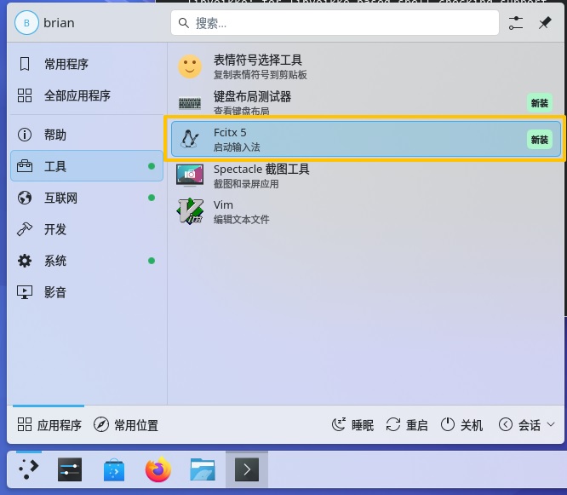The height and width of the screenshot is (495, 567).
Task: Click the 编辑文本文件 description text
Action: [x=241, y=220]
